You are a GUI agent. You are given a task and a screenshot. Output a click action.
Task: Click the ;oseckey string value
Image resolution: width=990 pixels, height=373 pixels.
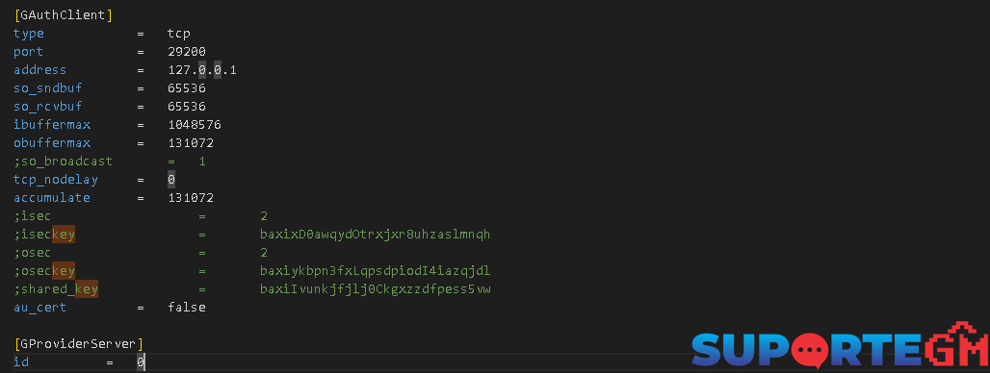coord(375,271)
